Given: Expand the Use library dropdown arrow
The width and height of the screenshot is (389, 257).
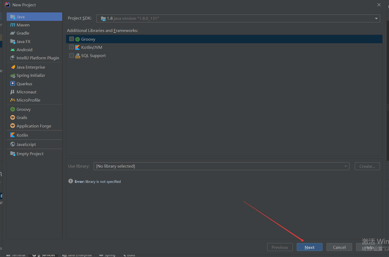Looking at the screenshot, I should click(x=345, y=166).
